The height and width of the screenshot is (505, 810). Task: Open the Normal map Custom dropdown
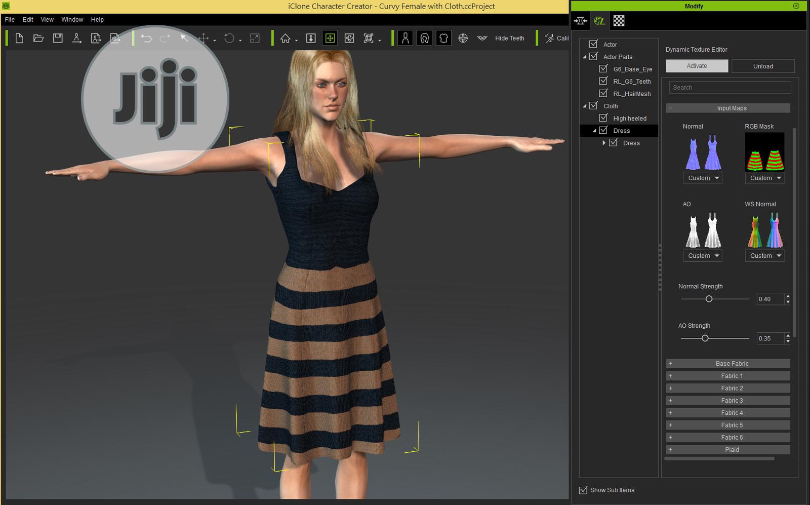pos(703,178)
